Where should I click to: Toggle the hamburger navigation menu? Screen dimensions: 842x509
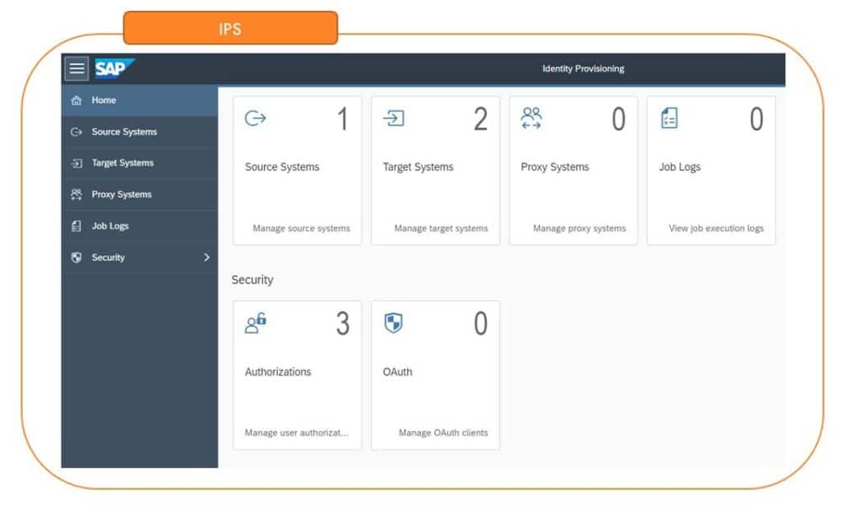tap(76, 68)
